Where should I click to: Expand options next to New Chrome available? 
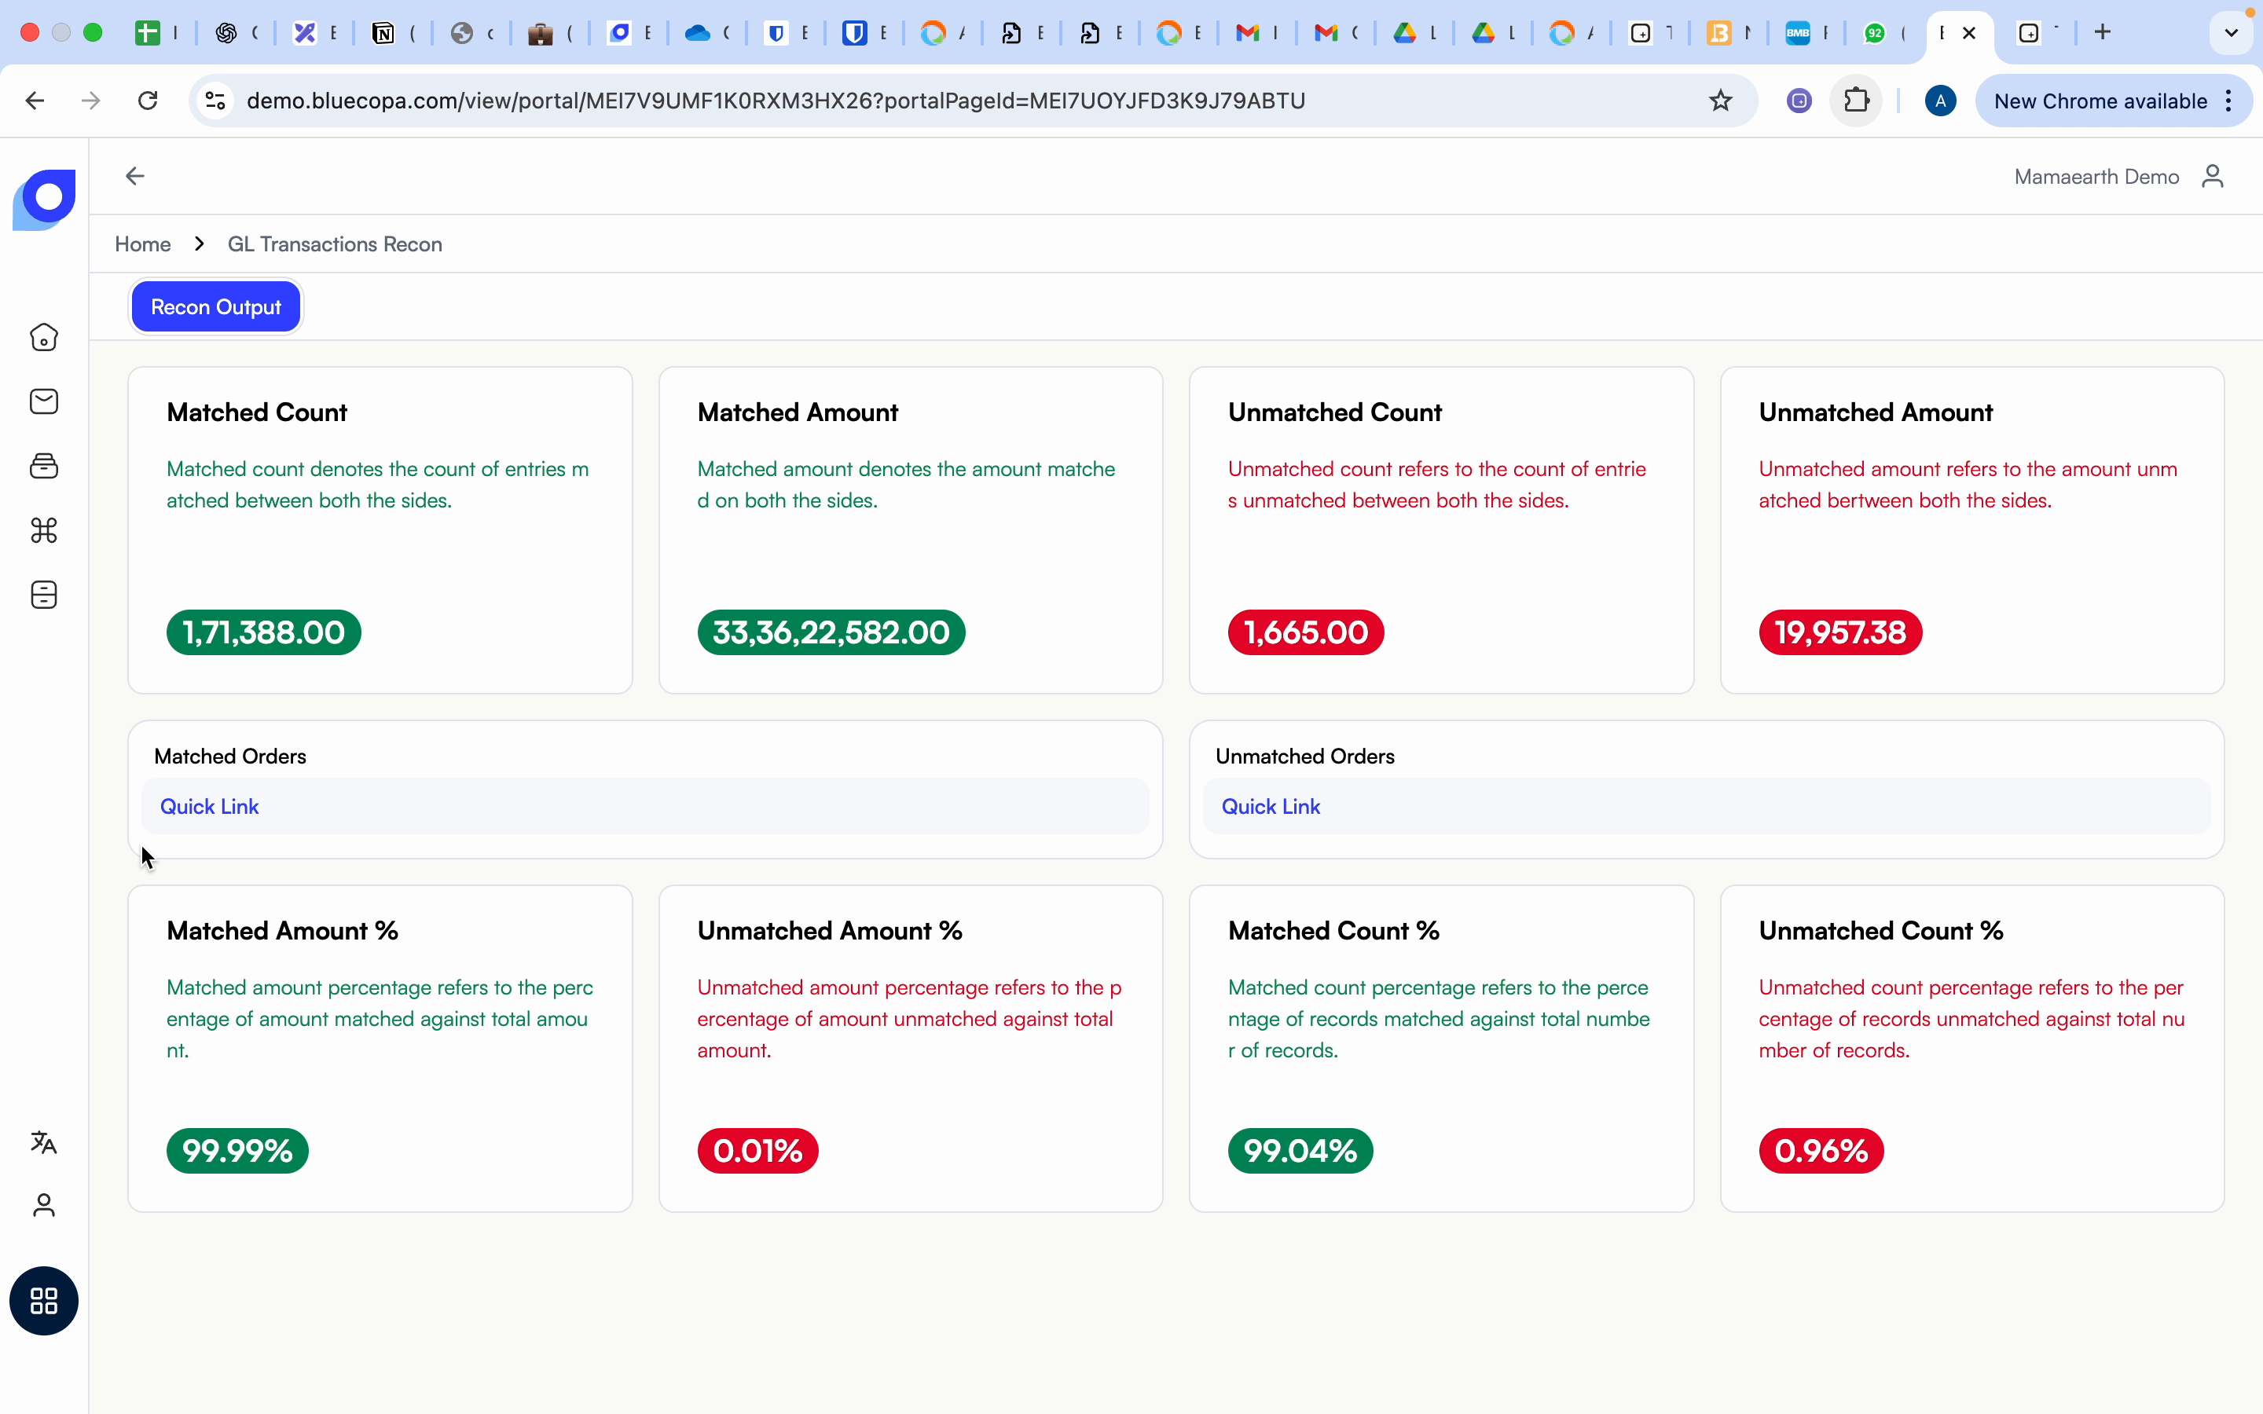pyautogui.click(x=2229, y=100)
